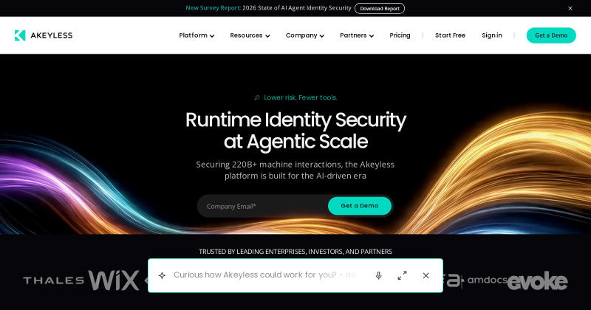Viewport: 591px width, 310px height.
Task: Click Get a Demo in the header
Action: (551, 35)
